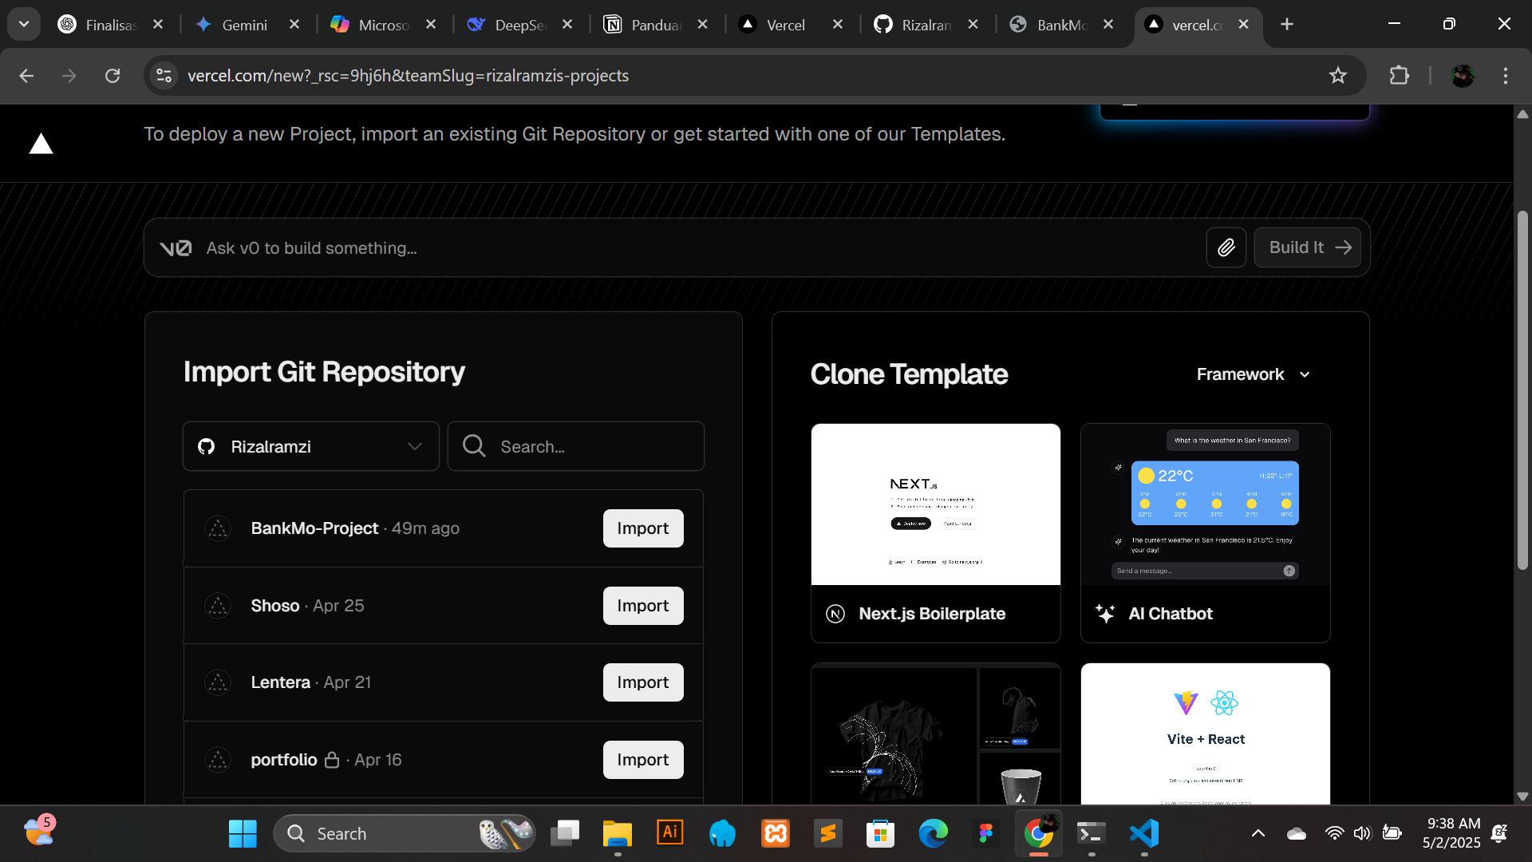Open the tab search dropdown arrow
Image resolution: width=1532 pixels, height=862 pixels.
(x=24, y=25)
